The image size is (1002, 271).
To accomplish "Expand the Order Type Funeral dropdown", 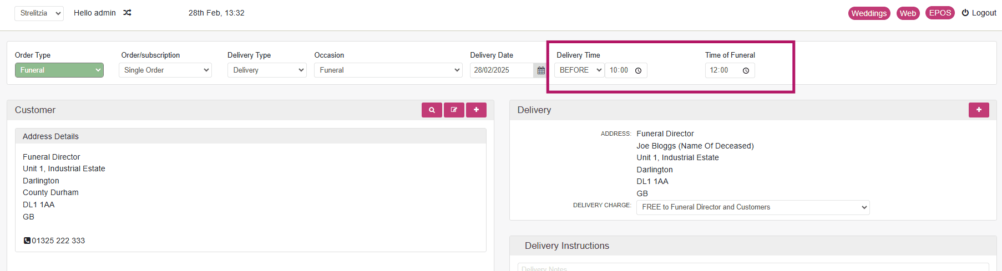I will (59, 70).
